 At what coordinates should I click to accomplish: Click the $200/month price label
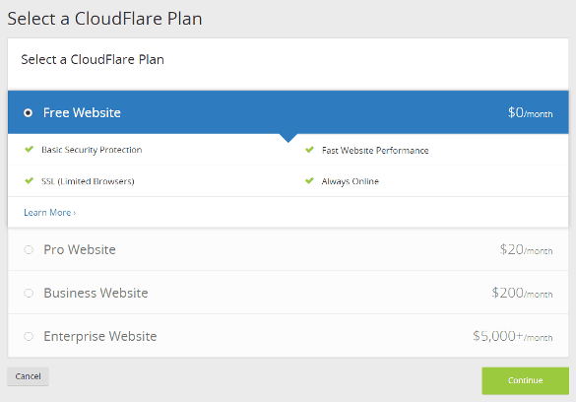[x=523, y=294]
